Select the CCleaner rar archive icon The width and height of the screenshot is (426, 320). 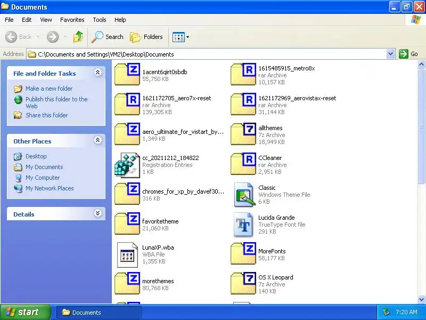coord(243,164)
